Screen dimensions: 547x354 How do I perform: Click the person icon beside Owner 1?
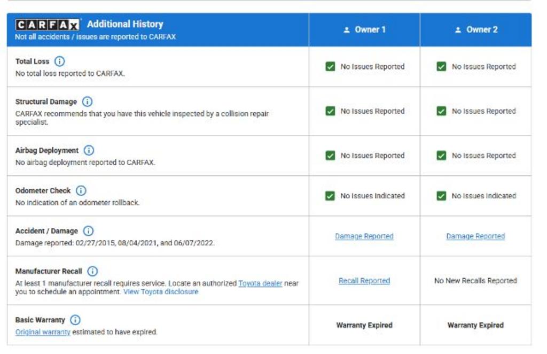(347, 30)
